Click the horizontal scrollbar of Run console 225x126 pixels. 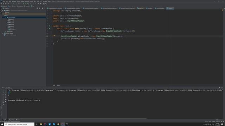(x=77, y=118)
